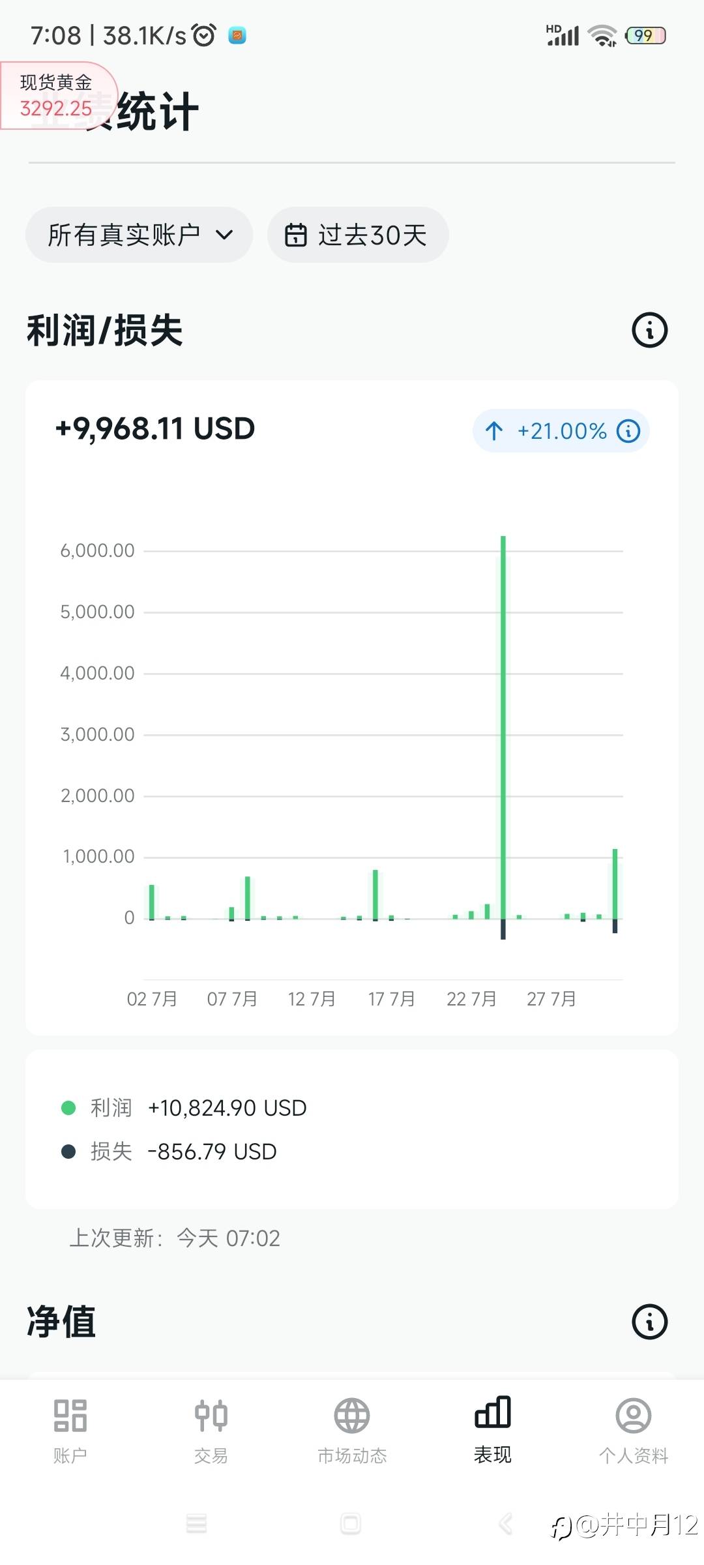Viewport: 704px width, 1565px height.
Task: Expand the 所有真实账户 account dropdown
Action: pos(139,235)
